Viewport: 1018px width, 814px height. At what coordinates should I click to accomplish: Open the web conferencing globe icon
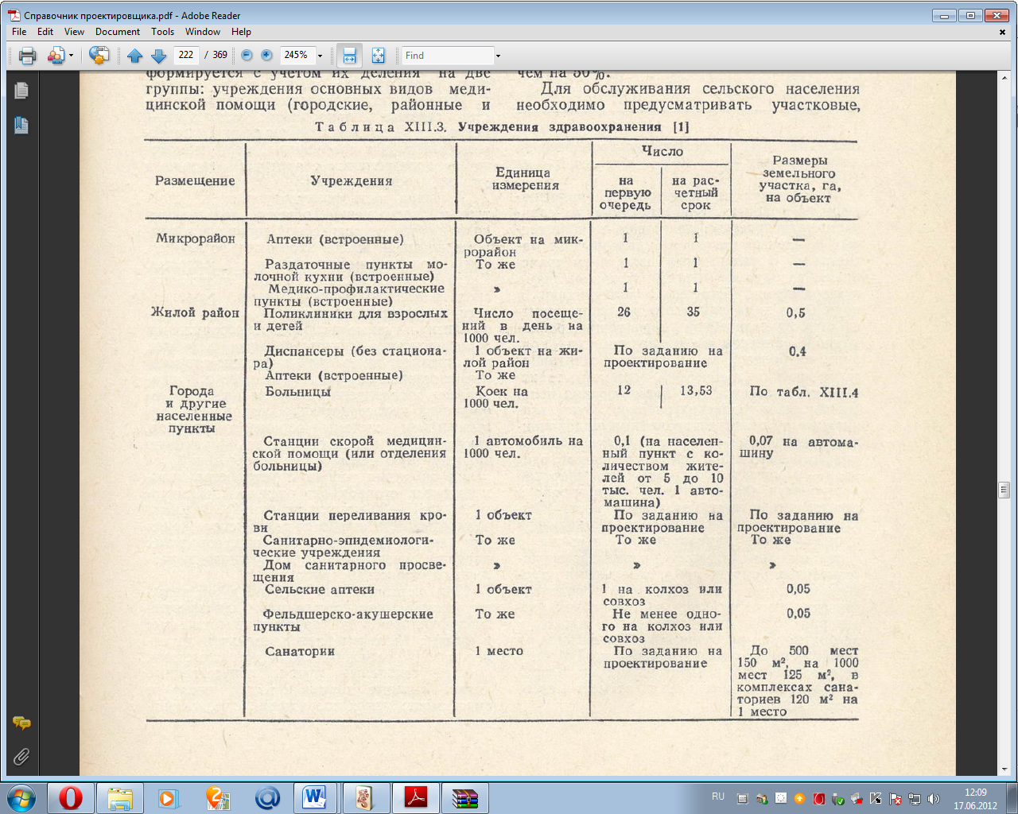point(99,56)
